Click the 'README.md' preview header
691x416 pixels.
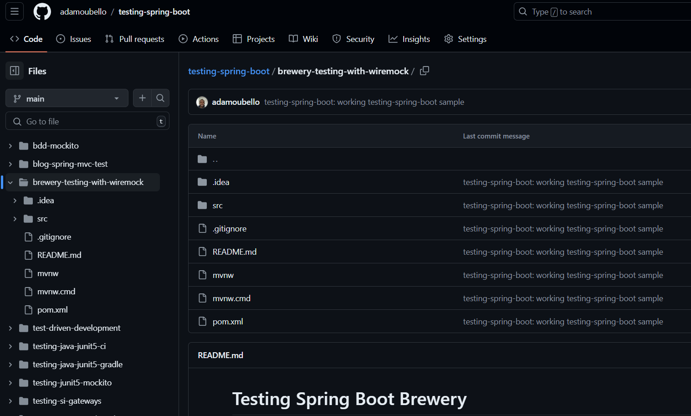[220, 355]
